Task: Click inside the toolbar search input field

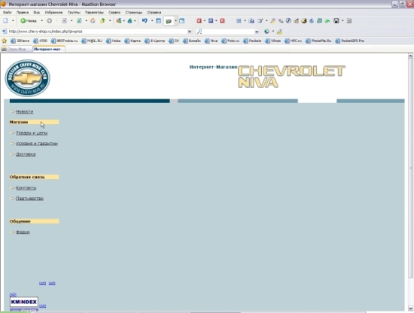Action: [x=228, y=32]
